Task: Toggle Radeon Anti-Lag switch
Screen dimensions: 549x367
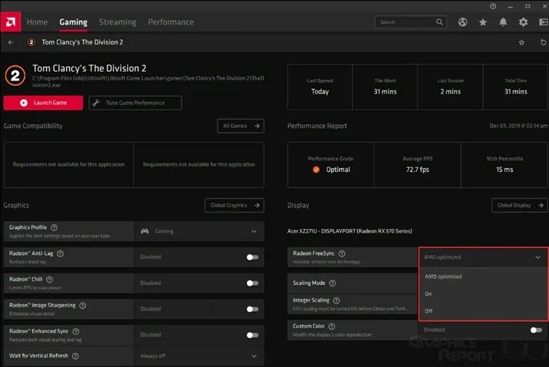Action: click(253, 257)
